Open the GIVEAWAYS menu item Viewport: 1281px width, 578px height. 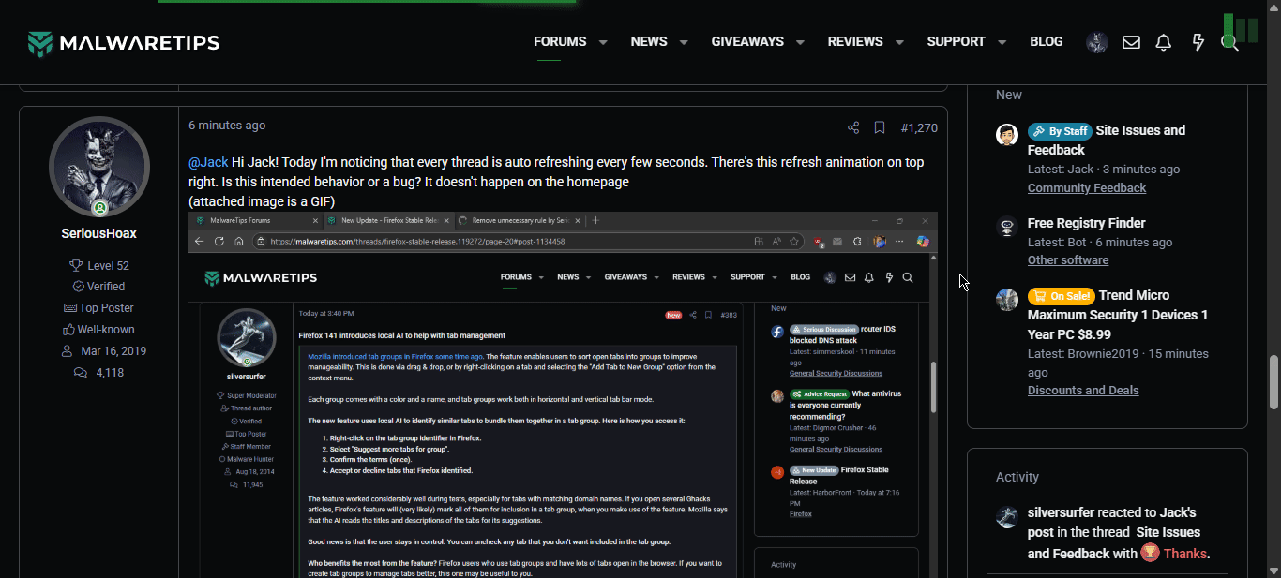pyautogui.click(x=747, y=41)
